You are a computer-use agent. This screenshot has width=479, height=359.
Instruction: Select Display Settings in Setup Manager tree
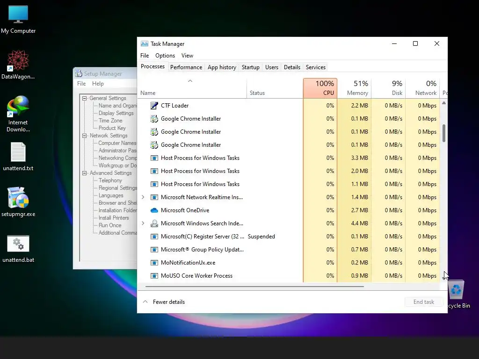point(116,113)
